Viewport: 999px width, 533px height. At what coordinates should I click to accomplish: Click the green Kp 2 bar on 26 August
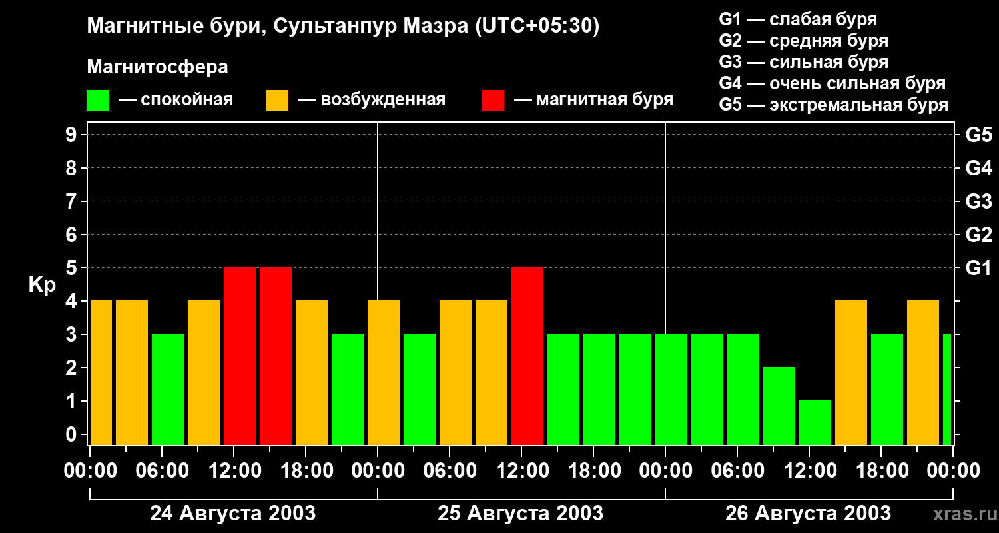[779, 406]
